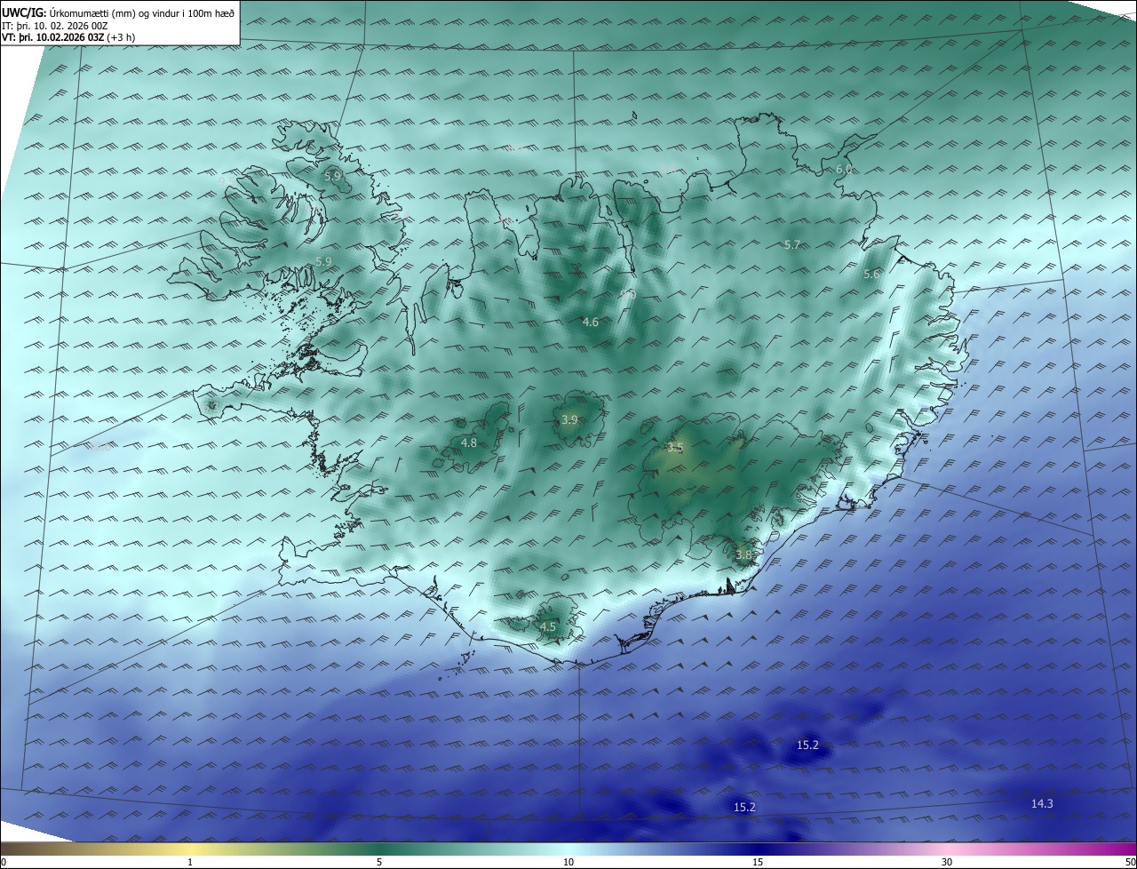Screen dimensions: 1137x869
Task: Click the colorbar tick labeled 30
Action: click(x=947, y=862)
